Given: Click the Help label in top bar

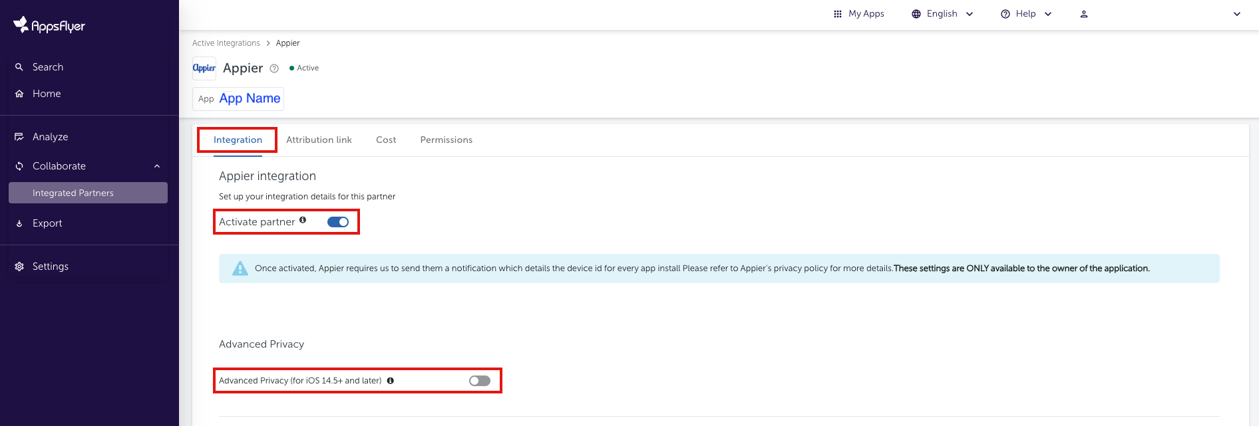Looking at the screenshot, I should [x=1026, y=14].
